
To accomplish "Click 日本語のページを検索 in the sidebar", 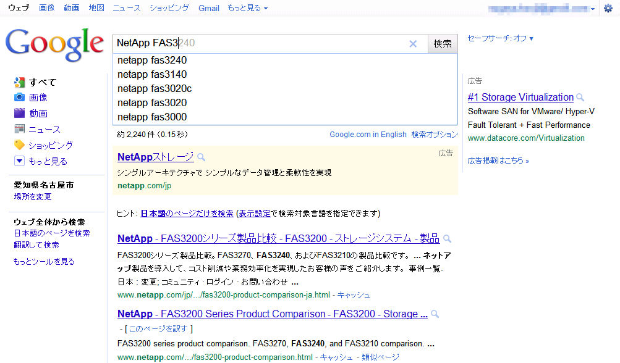I will (x=52, y=233).
